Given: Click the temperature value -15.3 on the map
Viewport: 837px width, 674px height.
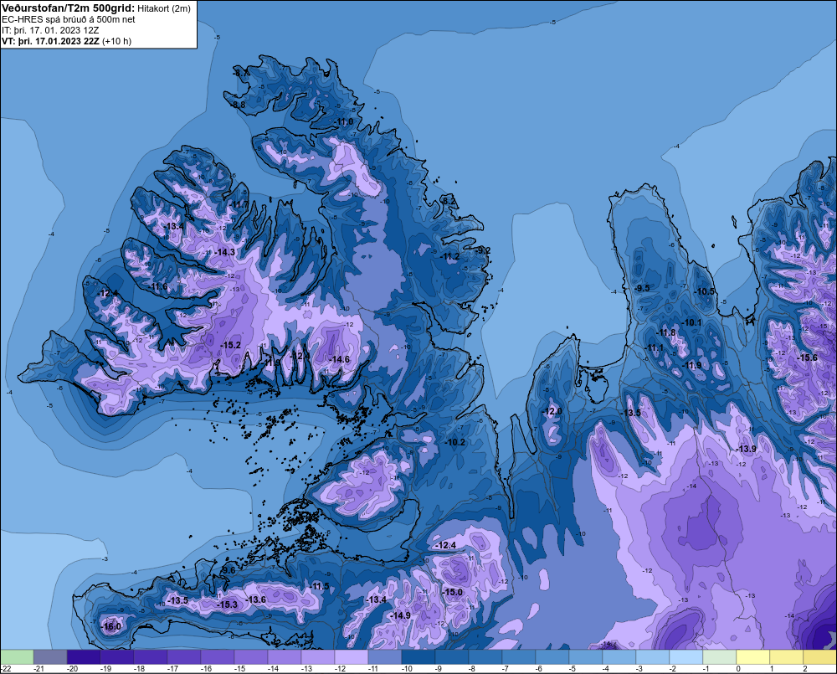Looking at the screenshot, I should click(228, 605).
